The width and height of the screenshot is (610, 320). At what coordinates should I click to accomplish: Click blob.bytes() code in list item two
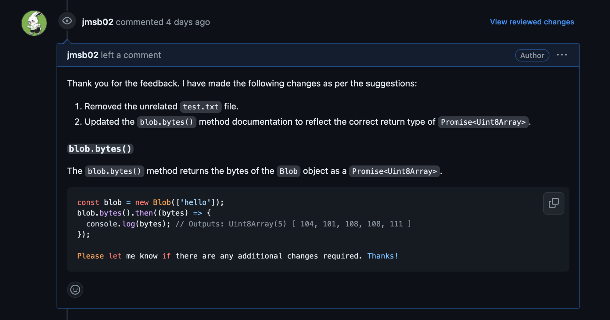167,122
